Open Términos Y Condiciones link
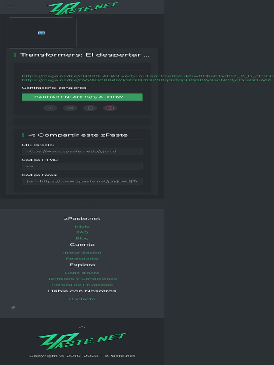The image size is (274, 365). 82,279
